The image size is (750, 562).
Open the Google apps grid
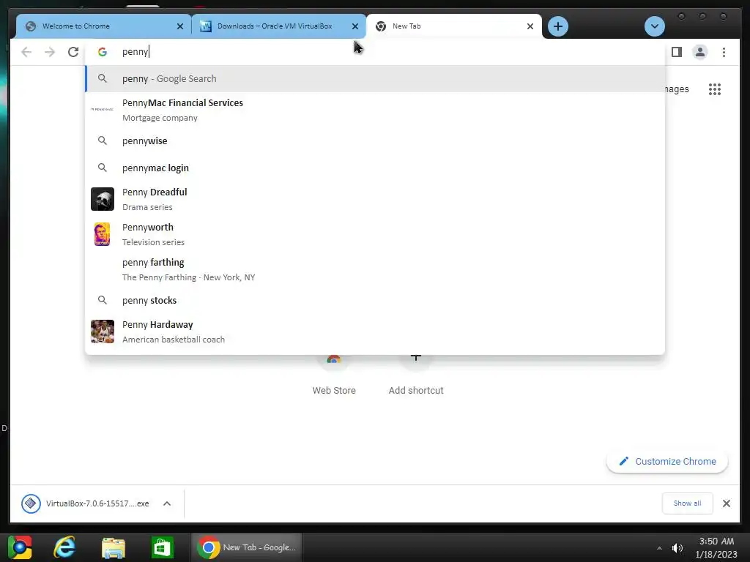coord(715,89)
